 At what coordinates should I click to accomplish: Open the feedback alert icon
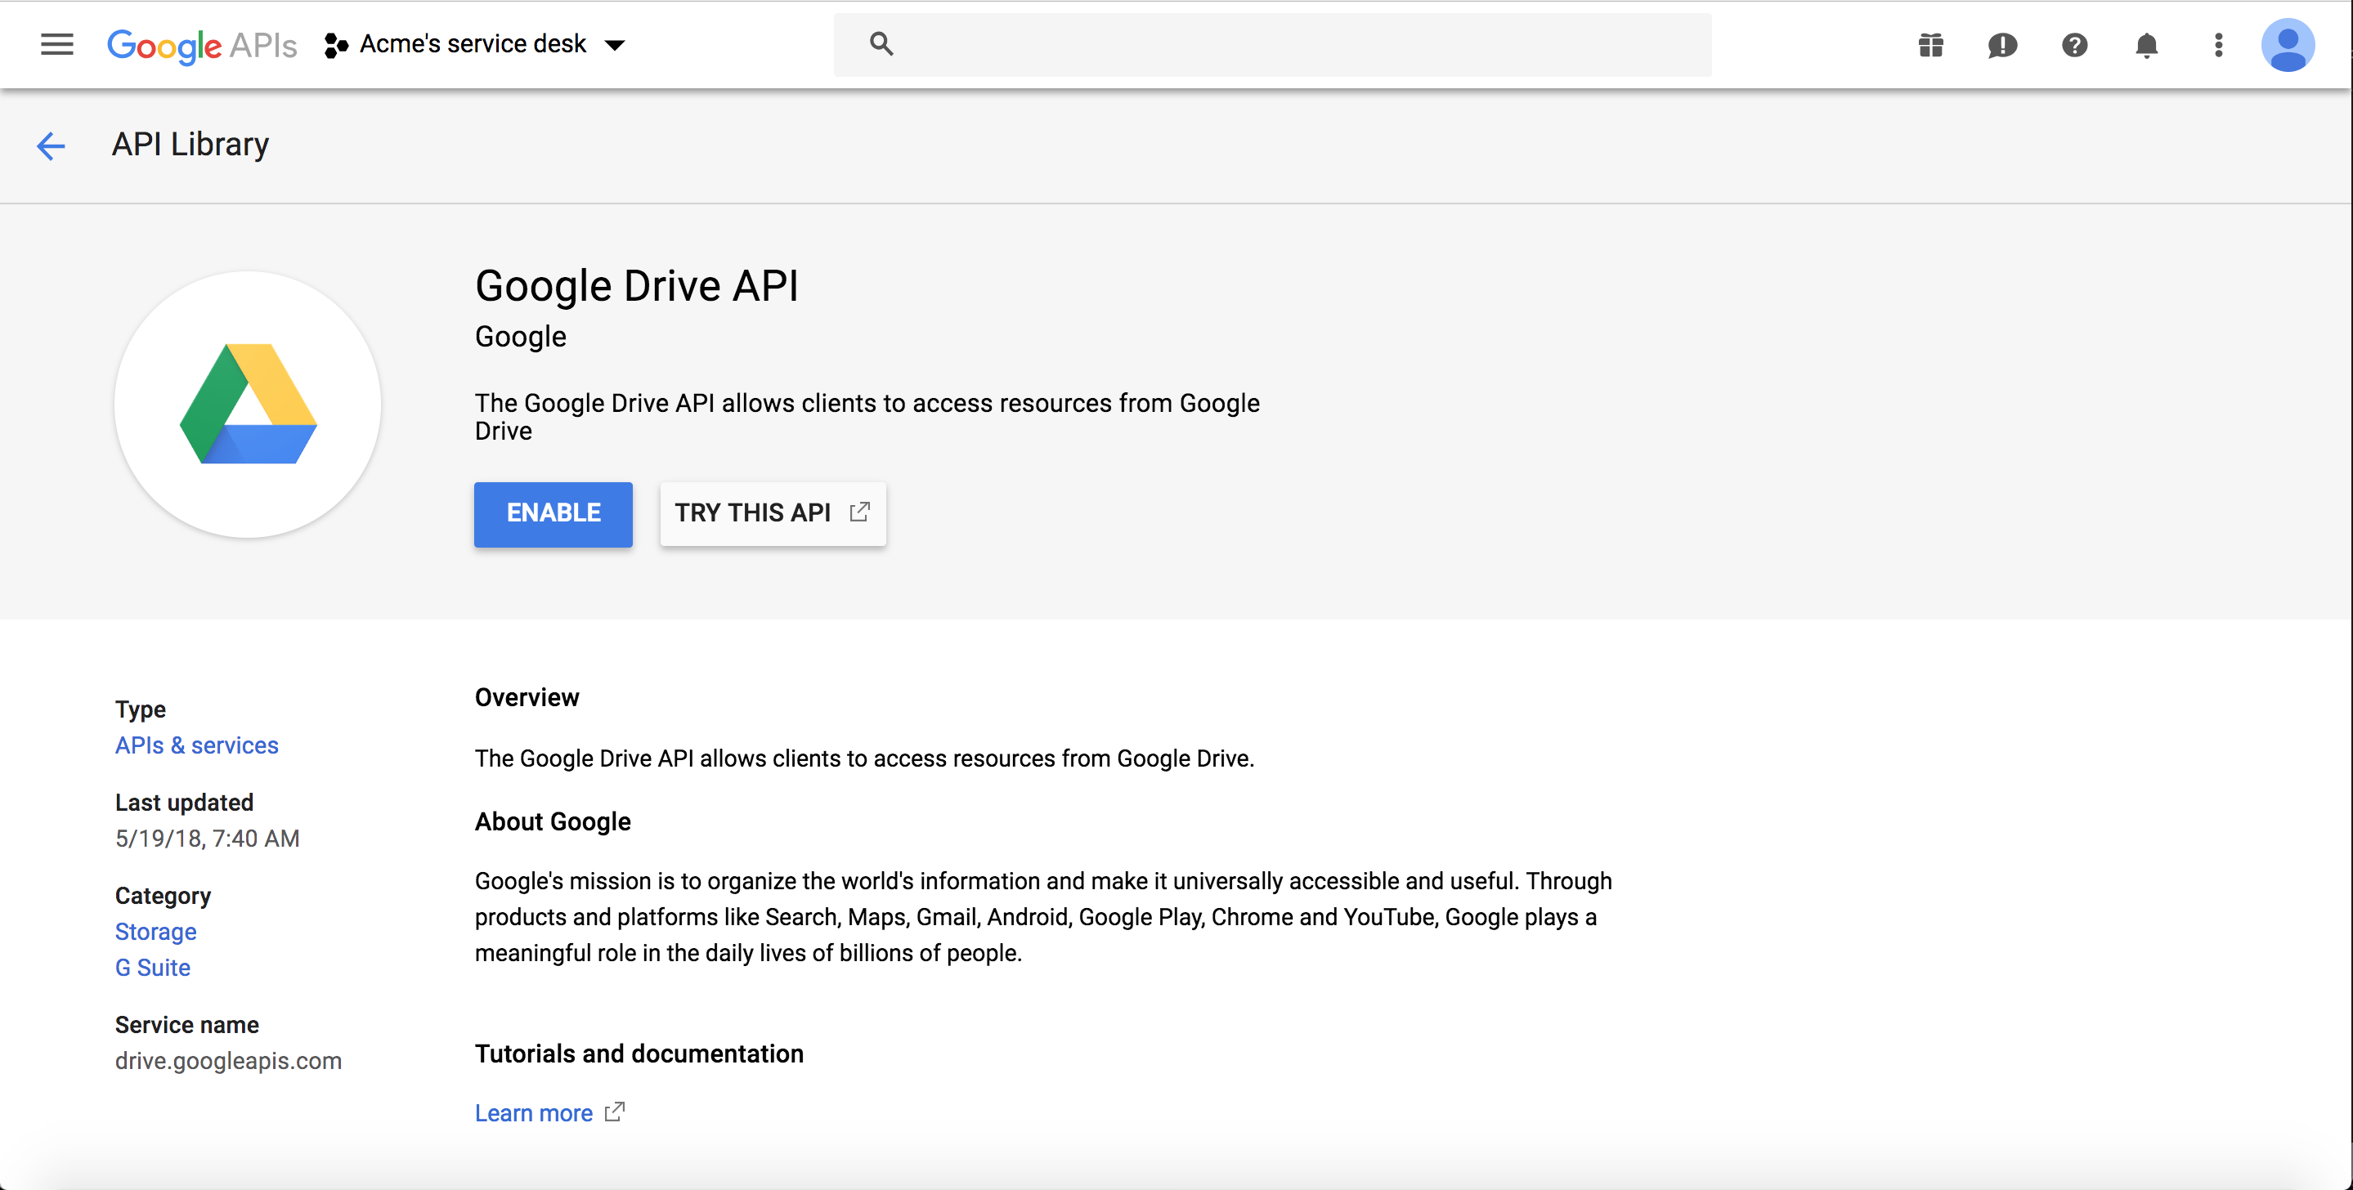pos(2002,45)
